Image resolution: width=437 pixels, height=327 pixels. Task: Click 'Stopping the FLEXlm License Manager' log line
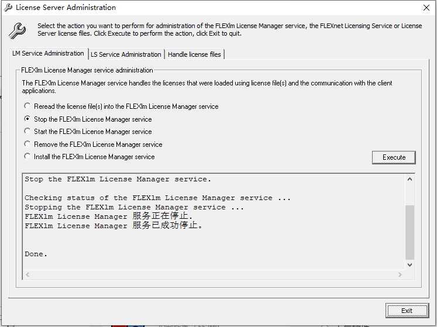click(134, 207)
